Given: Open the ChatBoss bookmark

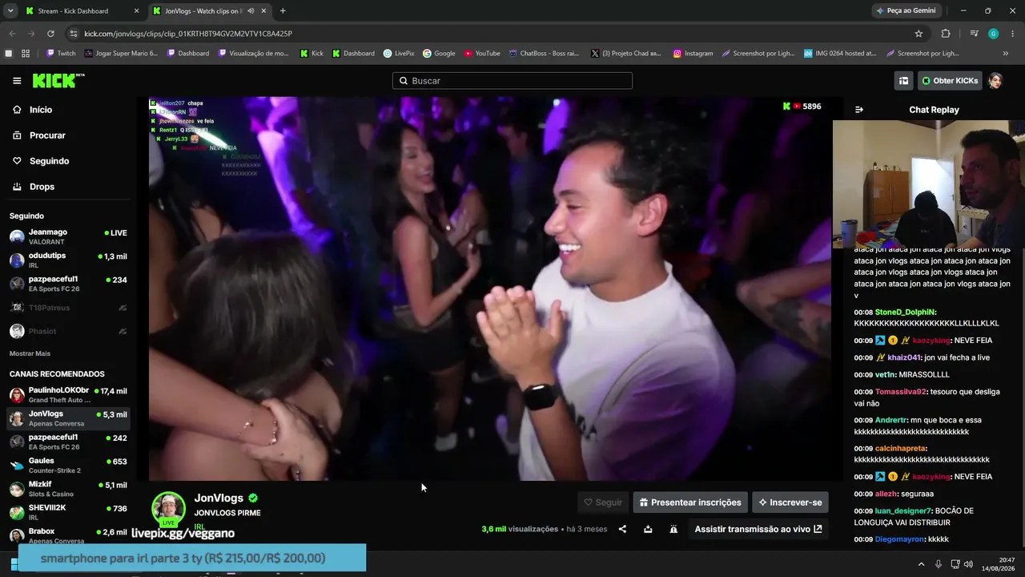Looking at the screenshot, I should click(545, 54).
